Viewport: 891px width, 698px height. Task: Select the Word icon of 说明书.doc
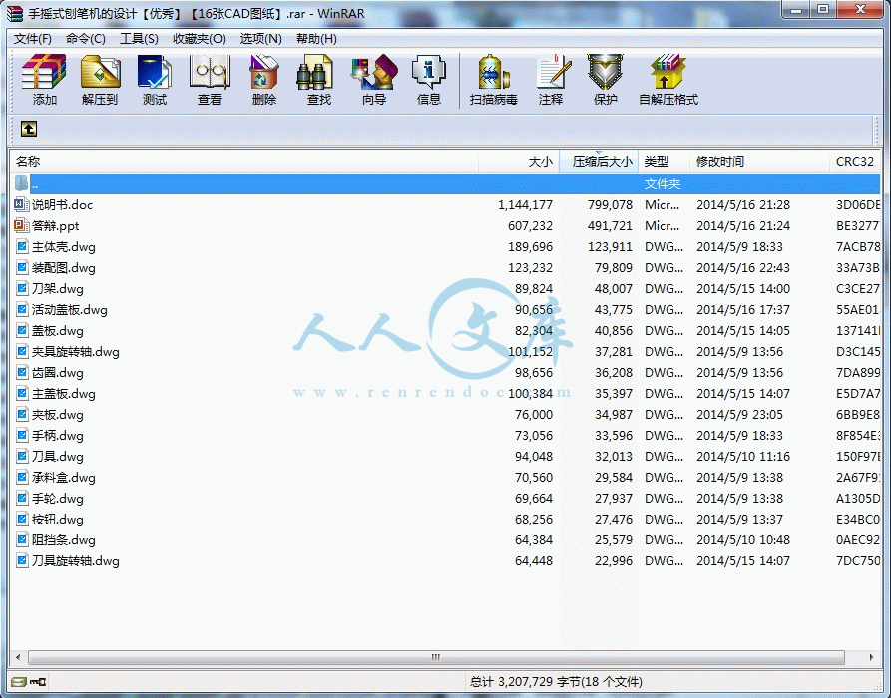tap(22, 205)
